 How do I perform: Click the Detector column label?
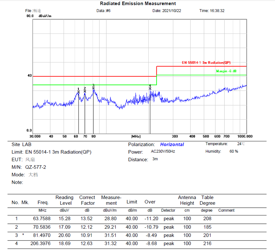coord(168,210)
